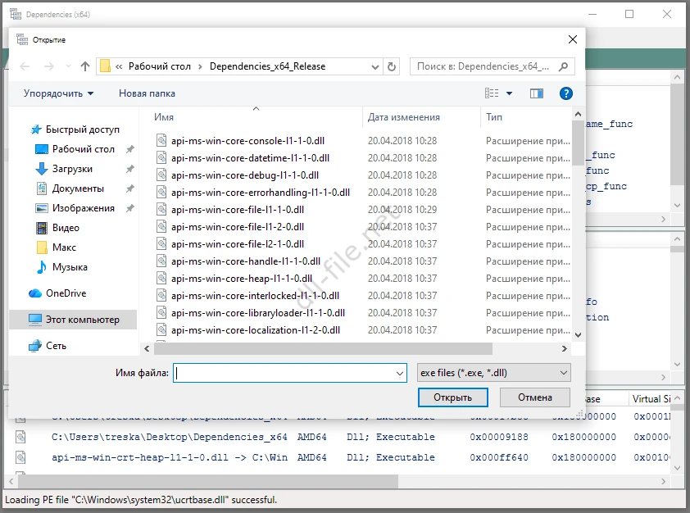690x513 pixels.
Task: Click Virtual Si column header in Dependencies
Action: pos(651,399)
